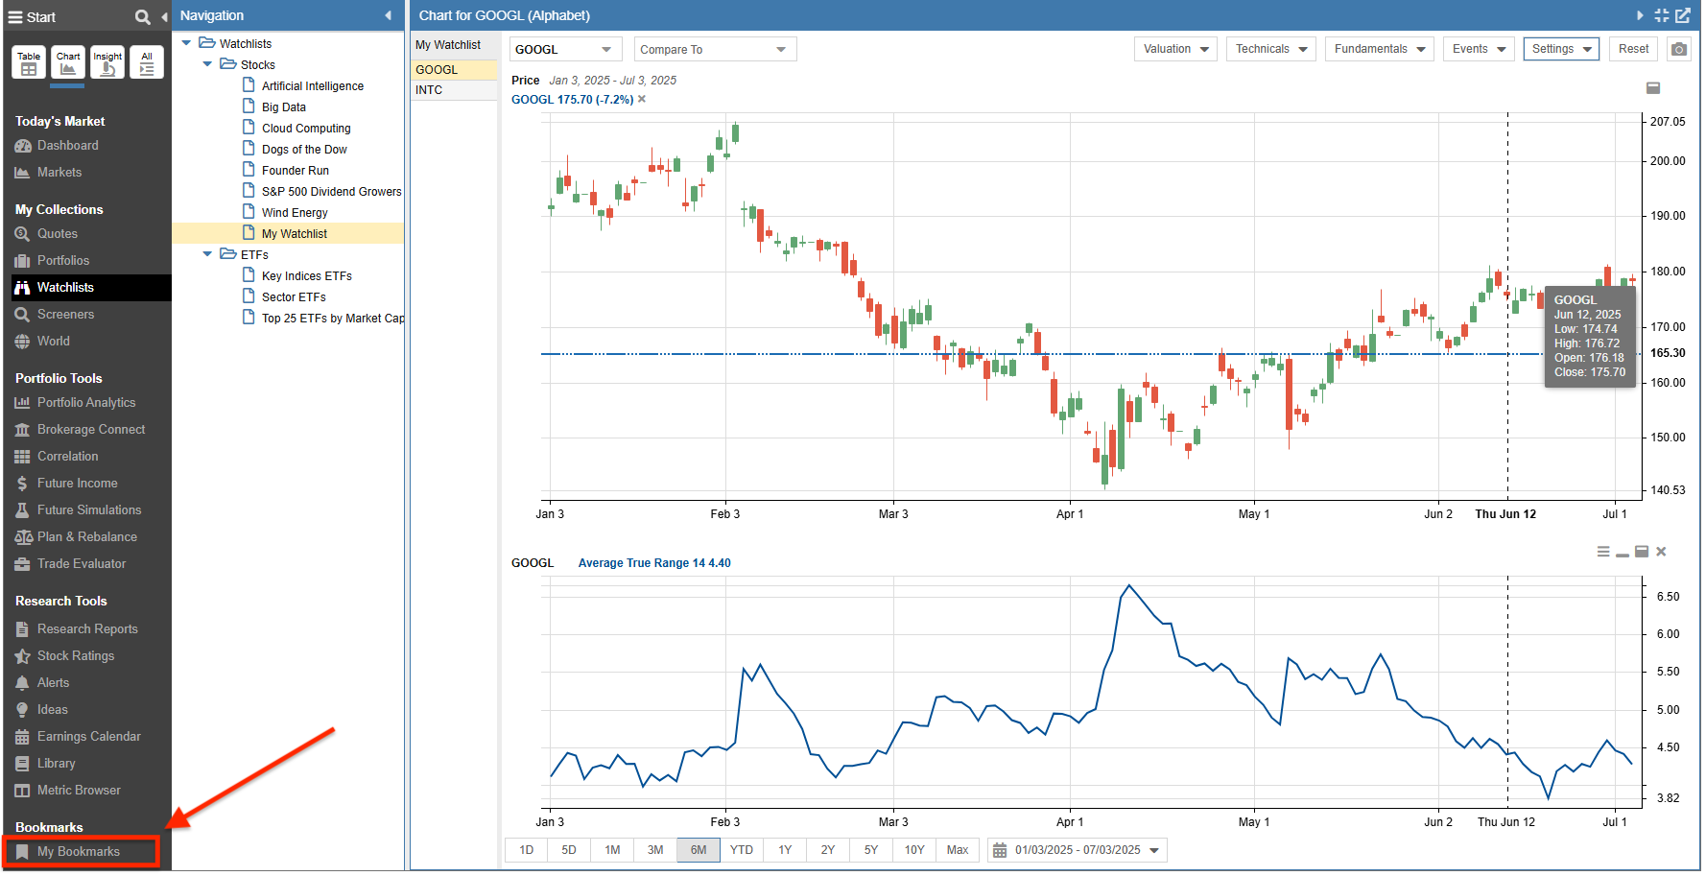Screen dimensions: 1706x876
Task: Open the date range dropdown
Action: [1078, 850]
